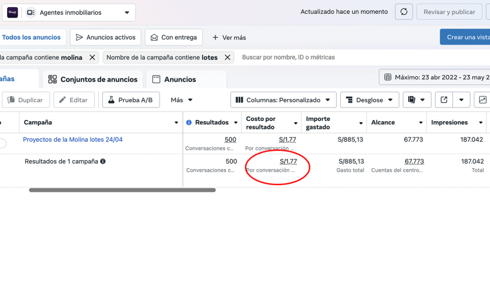Click info icon next to Resultados de 1 campaña
Viewport: 490px width, 282px height.
(x=103, y=162)
